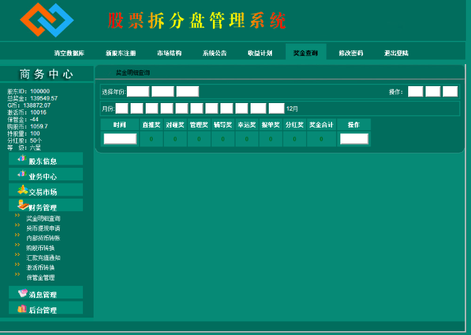Click the icon beside 业务中心
Screen dimensions: 471x335
22,173
